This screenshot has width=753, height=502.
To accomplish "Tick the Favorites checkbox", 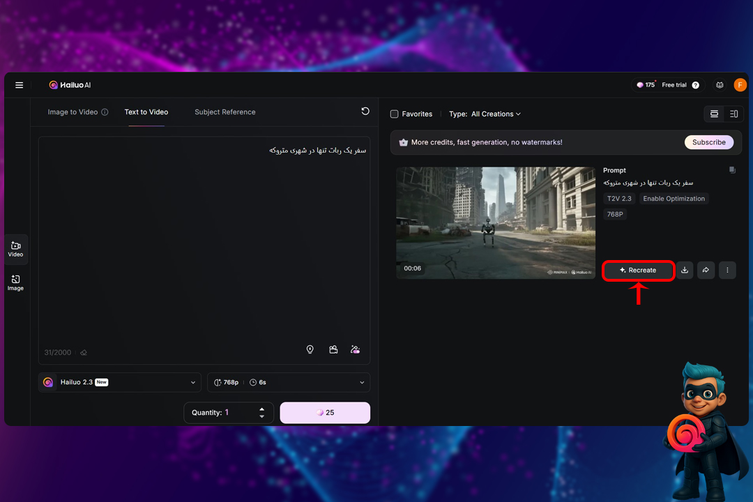I will click(x=395, y=114).
